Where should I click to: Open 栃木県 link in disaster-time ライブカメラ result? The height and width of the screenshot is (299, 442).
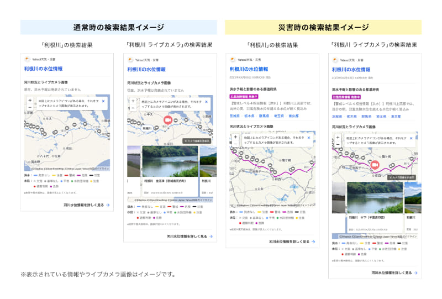(351, 117)
